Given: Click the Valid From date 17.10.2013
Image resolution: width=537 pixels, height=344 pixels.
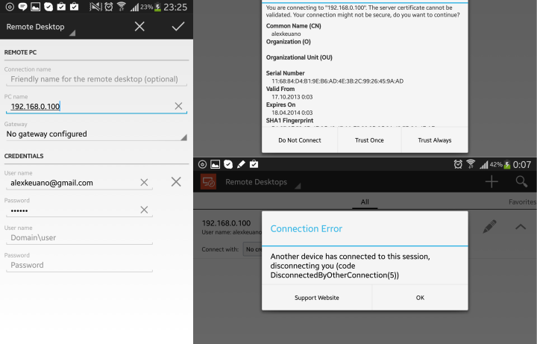Looking at the screenshot, I should [x=292, y=97].
